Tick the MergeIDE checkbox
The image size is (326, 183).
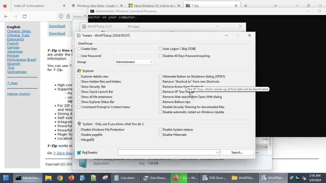(x=79, y=140)
